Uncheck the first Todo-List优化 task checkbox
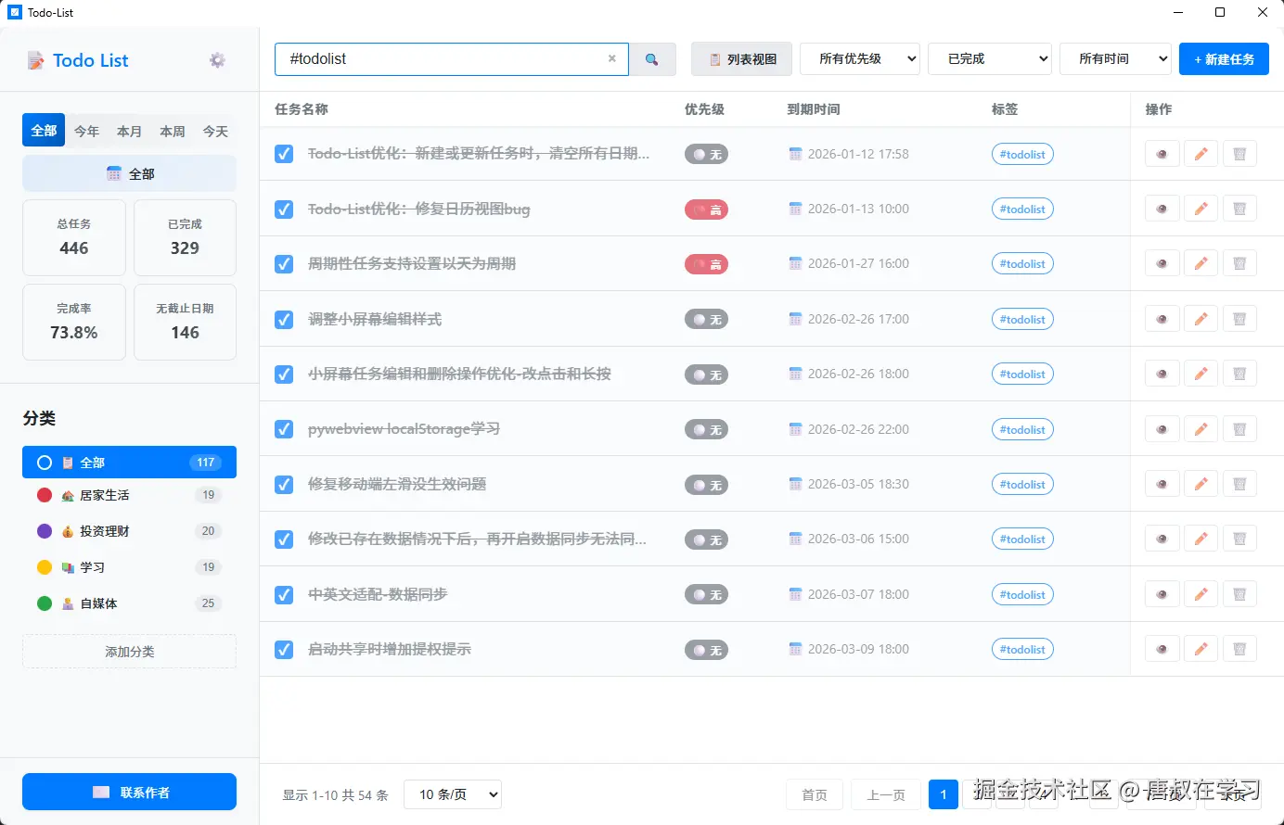The height and width of the screenshot is (825, 1284). click(x=283, y=154)
